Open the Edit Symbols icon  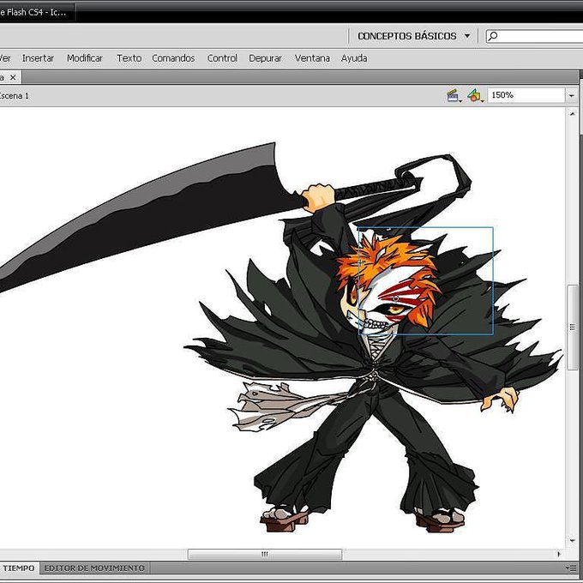pyautogui.click(x=475, y=95)
